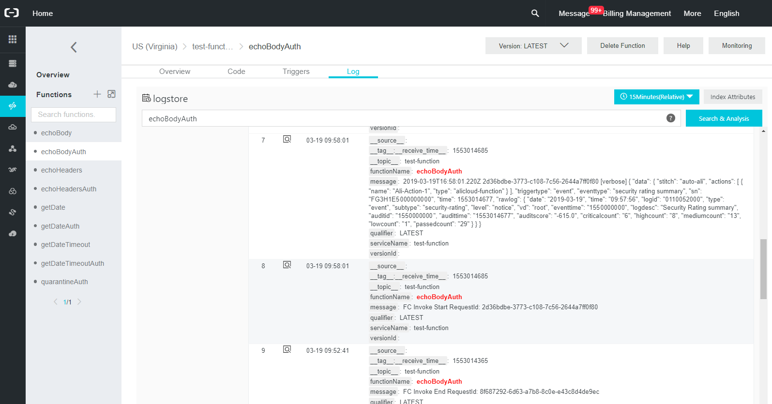Click the help question mark in query box
This screenshot has height=404, width=772.
670,118
